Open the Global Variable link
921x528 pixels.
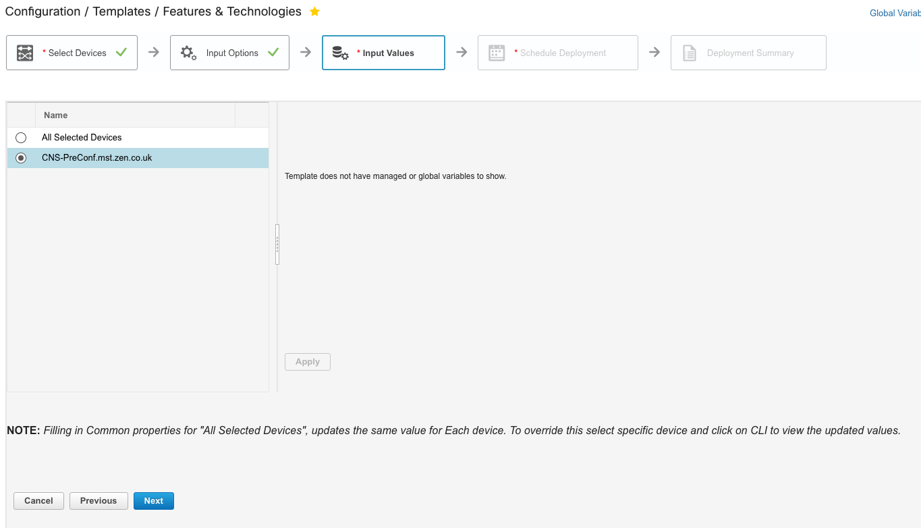pos(895,13)
